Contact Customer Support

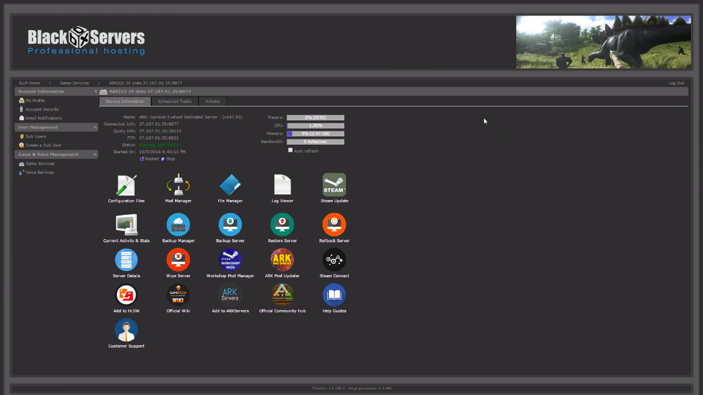pos(126,330)
